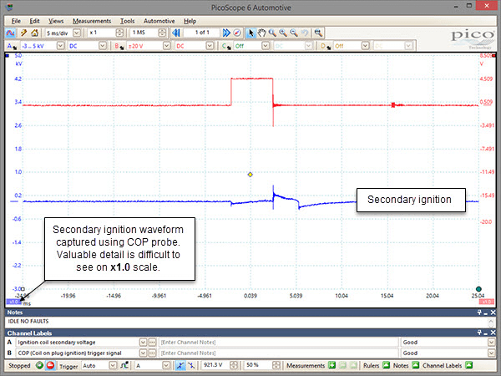The image size is (501, 376).
Task: Toggle Rulers legend green button
Action: 386,365
